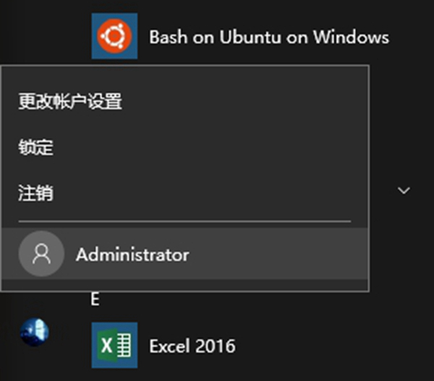This screenshot has height=381, width=434.
Task: Open Excel 2016 from the app list
Action: 192,346
